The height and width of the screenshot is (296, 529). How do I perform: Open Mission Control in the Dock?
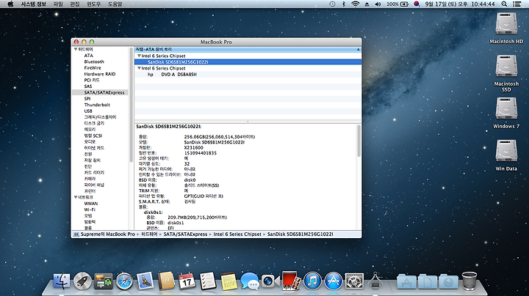coord(104,281)
